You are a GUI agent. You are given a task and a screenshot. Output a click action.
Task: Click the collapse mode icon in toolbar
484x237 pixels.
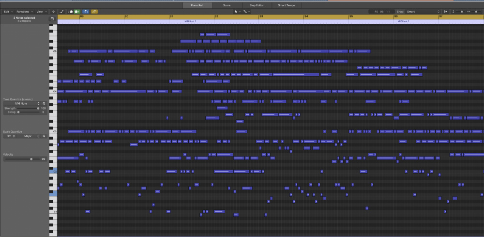pyautogui.click(x=53, y=11)
